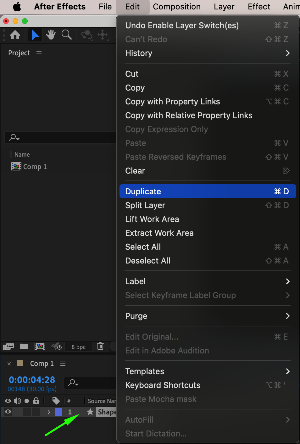The width and height of the screenshot is (300, 444).
Task: Toggle solo switch for layer 1
Action: pyautogui.click(x=27, y=412)
